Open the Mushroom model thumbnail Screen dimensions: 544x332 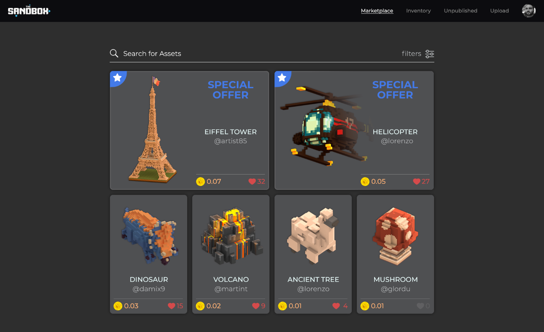[x=395, y=236]
